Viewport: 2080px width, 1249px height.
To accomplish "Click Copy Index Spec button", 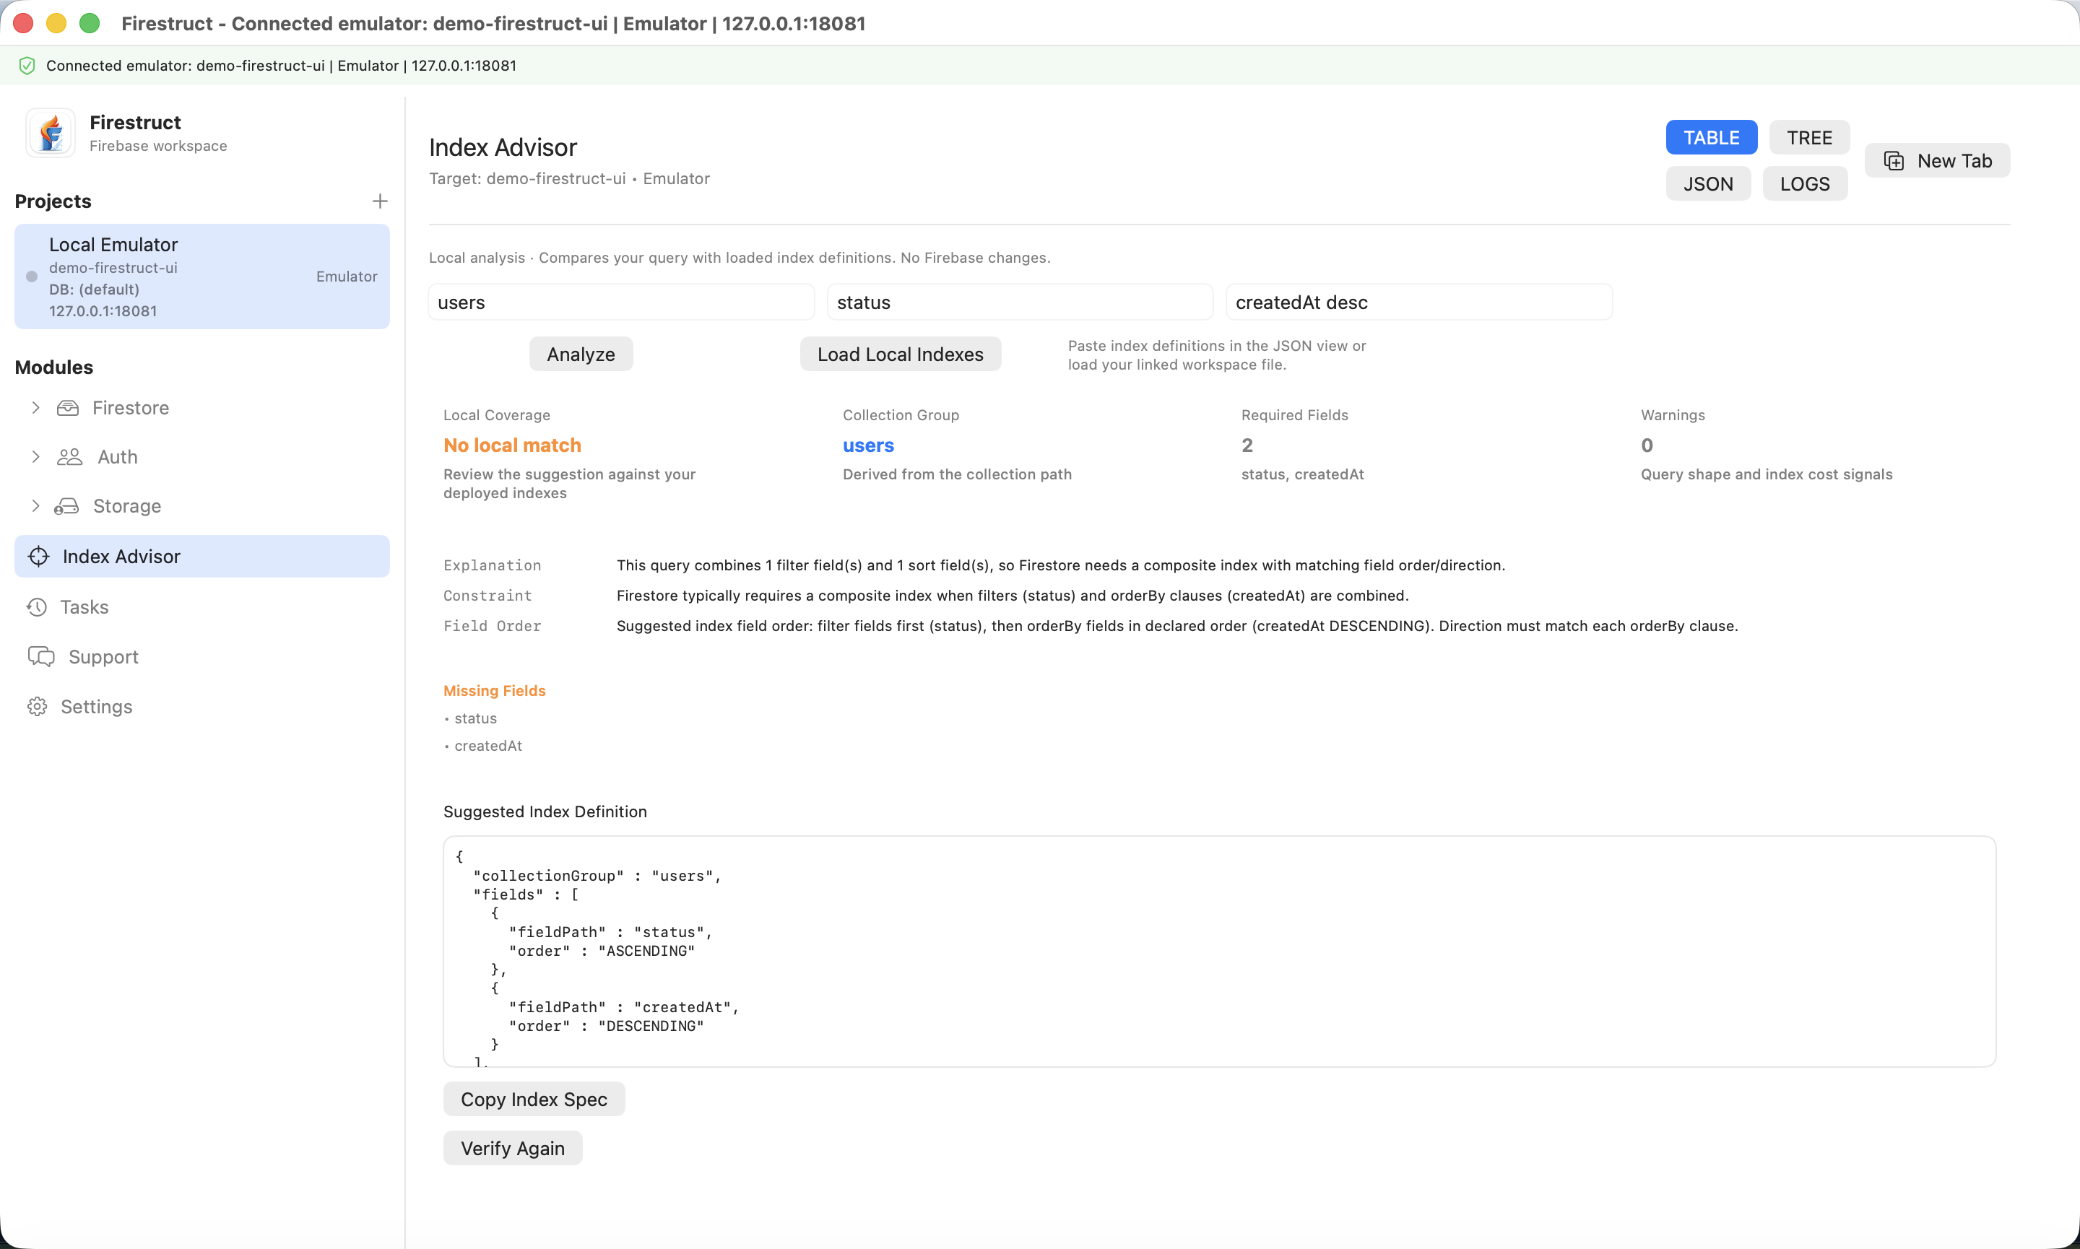I will pyautogui.click(x=534, y=1099).
